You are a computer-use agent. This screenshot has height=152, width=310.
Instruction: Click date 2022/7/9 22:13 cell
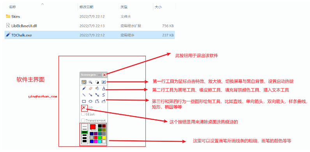92,26
